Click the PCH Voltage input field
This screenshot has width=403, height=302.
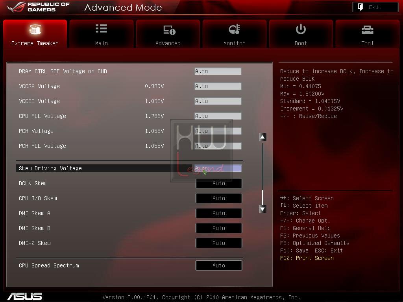tap(218, 131)
